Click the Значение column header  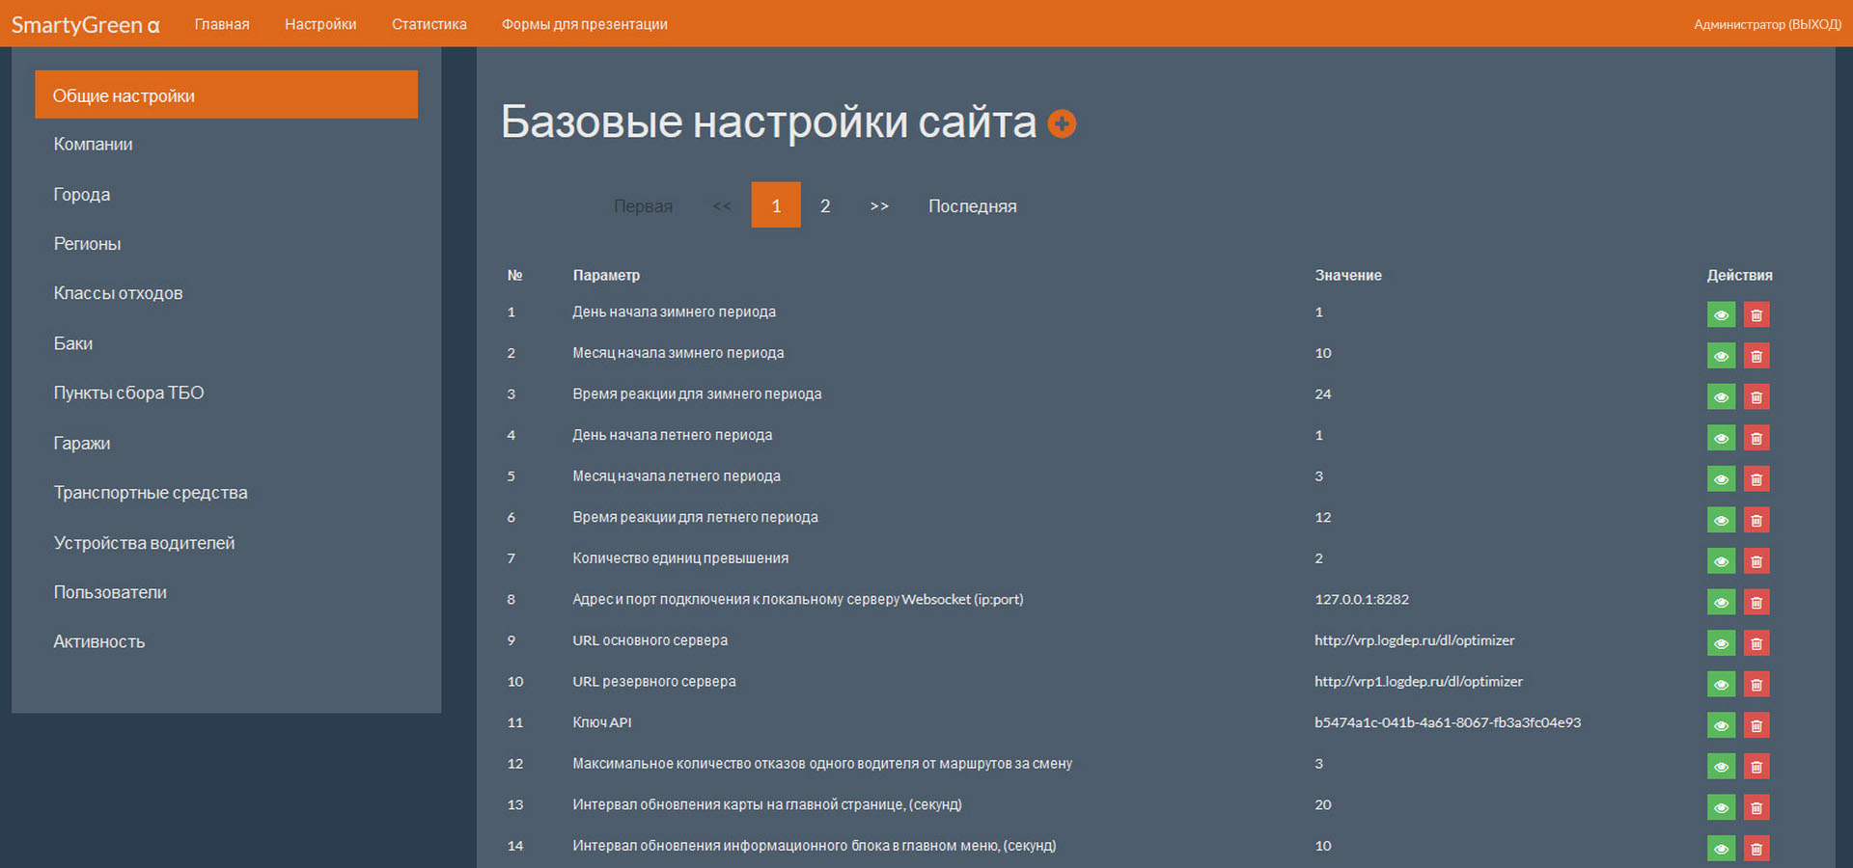click(1348, 275)
